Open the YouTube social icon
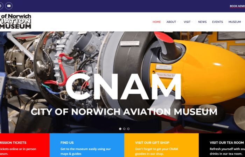The width and height of the screenshot is (245, 157). click(9, 6)
